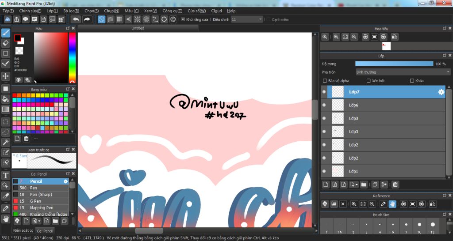Select the Mapping Pen brush
The width and height of the screenshot is (453, 241).
click(40, 207)
